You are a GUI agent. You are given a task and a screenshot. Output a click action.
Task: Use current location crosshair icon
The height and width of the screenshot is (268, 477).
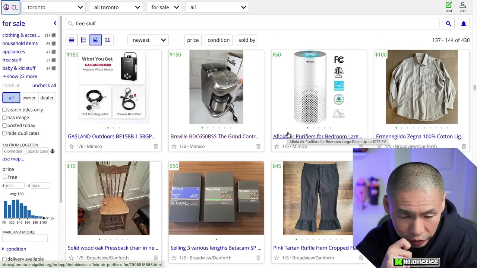(53, 151)
